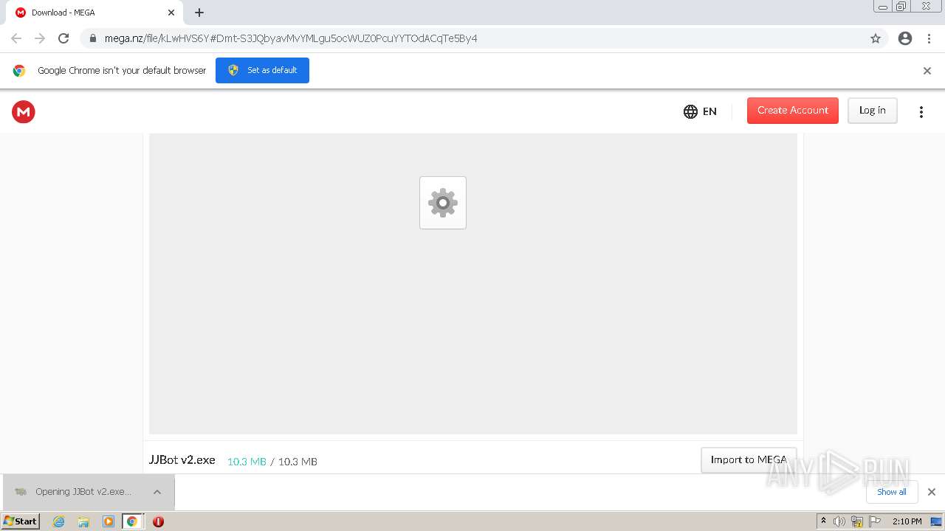Image resolution: width=945 pixels, height=531 pixels.
Task: Click Set as default button
Action: 262,70
